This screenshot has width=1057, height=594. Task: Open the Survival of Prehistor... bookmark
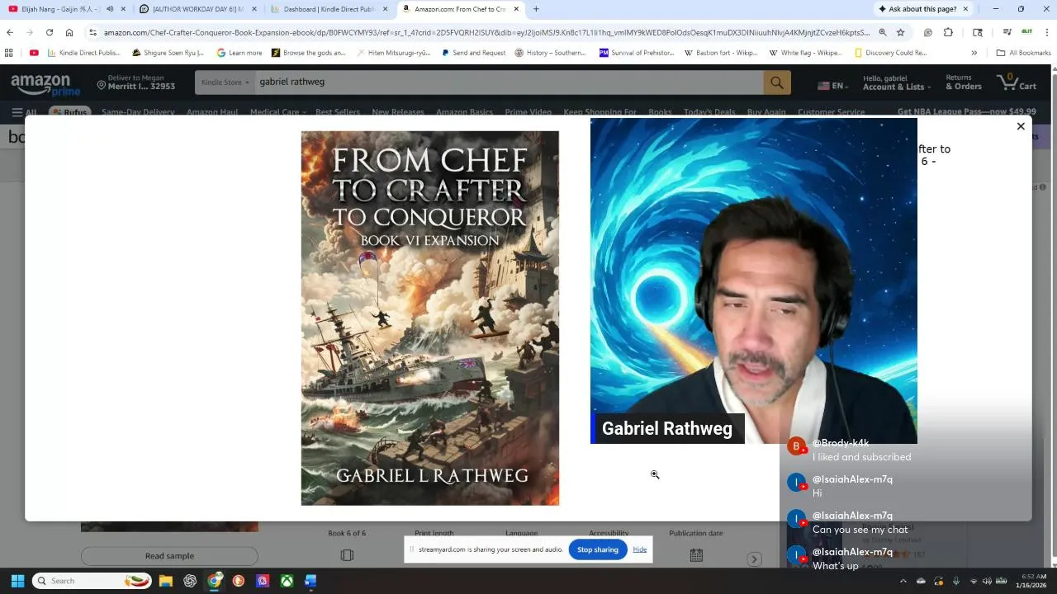pos(637,53)
